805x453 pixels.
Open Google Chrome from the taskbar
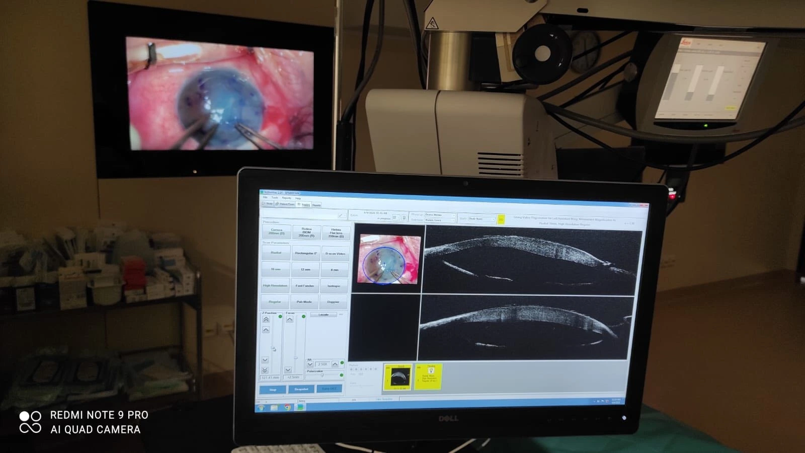coord(287,407)
